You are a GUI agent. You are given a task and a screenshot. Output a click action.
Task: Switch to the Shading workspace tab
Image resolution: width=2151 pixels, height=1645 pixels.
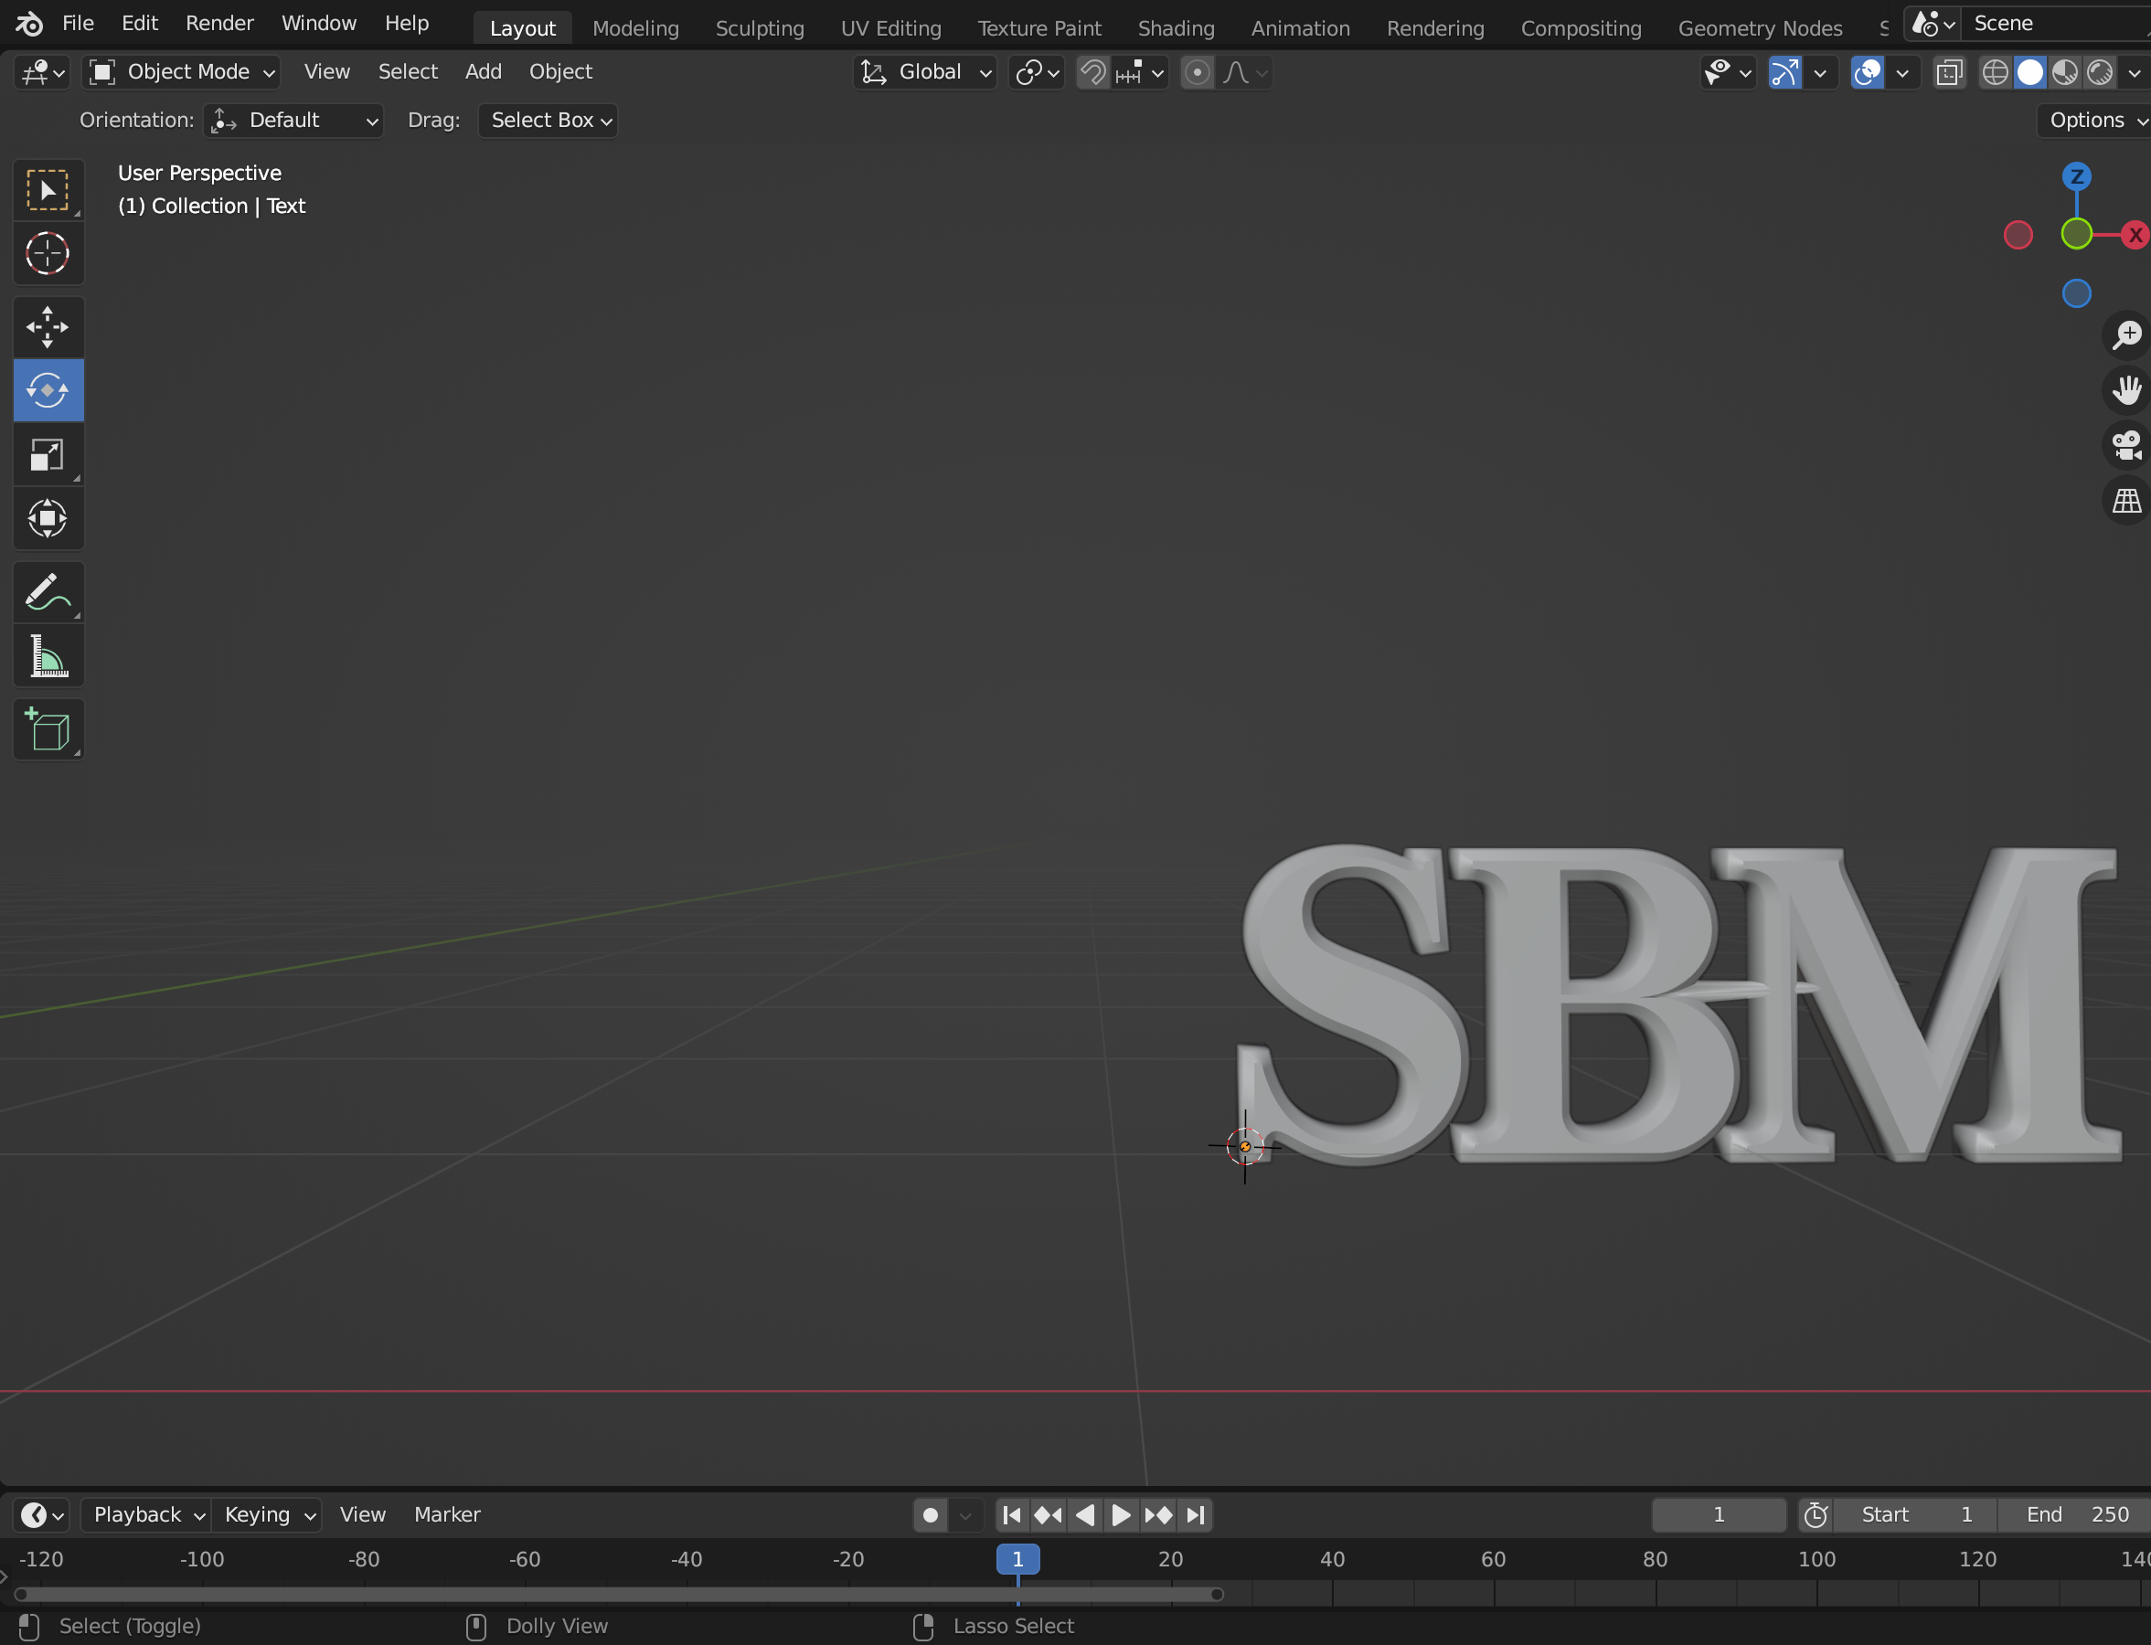(1177, 28)
